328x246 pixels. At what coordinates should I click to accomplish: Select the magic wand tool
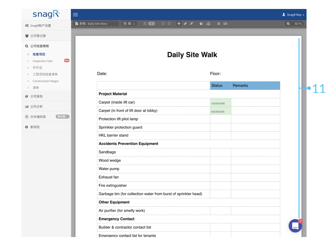[x=192, y=24]
